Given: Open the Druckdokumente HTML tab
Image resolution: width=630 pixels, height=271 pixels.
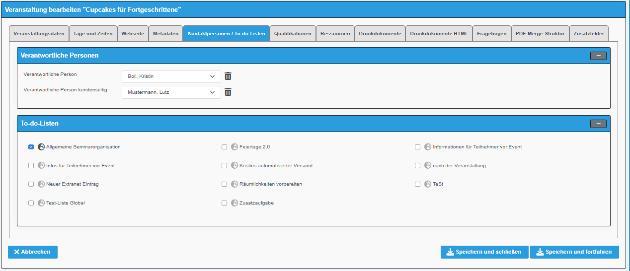Looking at the screenshot, I should pos(439,34).
